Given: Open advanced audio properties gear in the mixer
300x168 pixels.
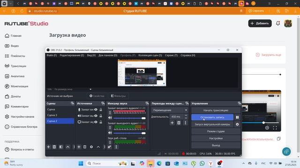Looking at the screenshot, I should [x=109, y=147].
